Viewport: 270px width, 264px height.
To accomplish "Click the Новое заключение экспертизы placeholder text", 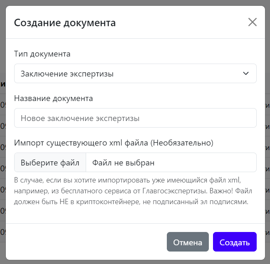I will pos(80,118).
